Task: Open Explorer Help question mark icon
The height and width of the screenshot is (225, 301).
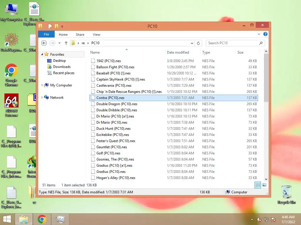Action: (265, 34)
